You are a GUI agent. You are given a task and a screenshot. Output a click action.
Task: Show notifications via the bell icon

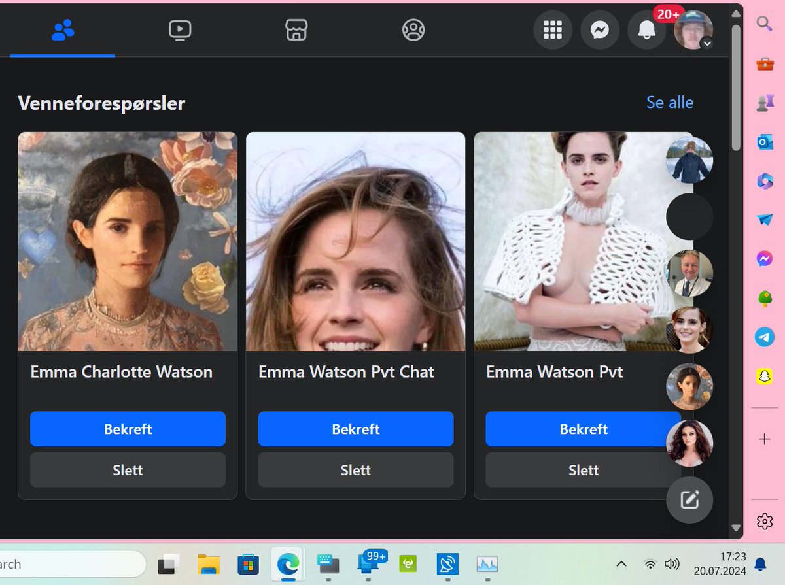(647, 30)
